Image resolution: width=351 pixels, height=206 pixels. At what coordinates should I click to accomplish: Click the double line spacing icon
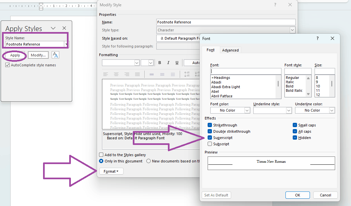click(173, 74)
